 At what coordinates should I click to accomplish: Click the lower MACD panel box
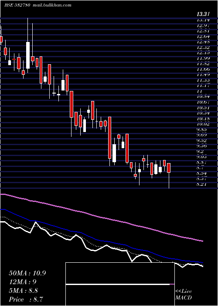[x=120, y=295]
